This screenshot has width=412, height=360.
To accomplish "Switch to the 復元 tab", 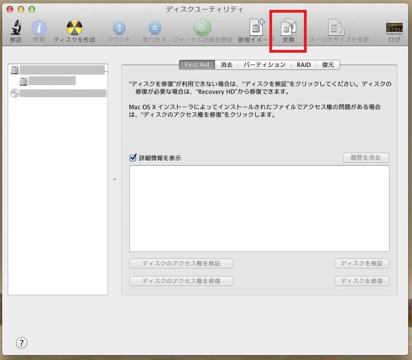I will click(328, 65).
